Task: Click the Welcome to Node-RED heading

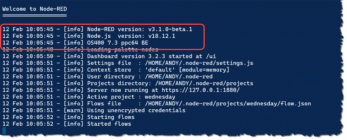Action: point(34,9)
